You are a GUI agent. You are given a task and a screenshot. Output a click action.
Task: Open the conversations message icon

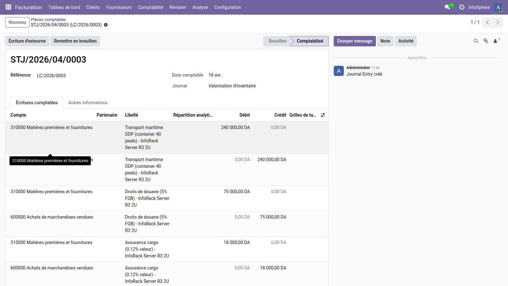click(x=447, y=7)
